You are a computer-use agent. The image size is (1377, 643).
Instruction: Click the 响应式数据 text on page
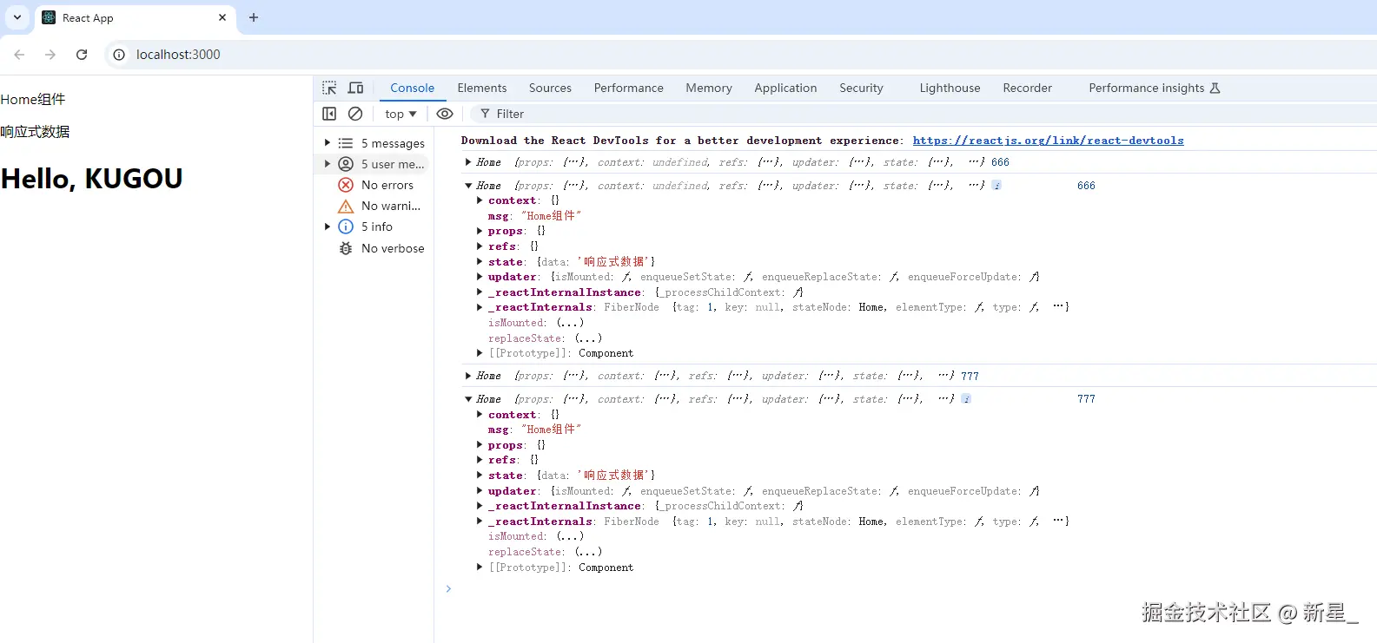(35, 132)
